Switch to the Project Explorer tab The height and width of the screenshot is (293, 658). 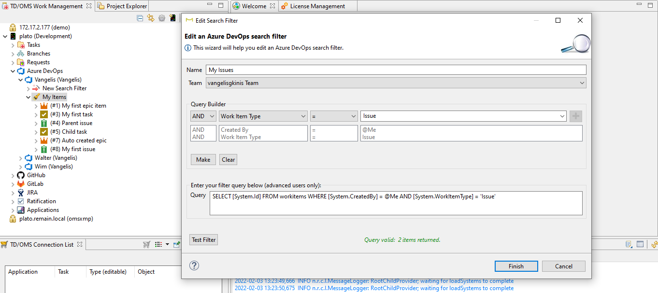(x=127, y=6)
